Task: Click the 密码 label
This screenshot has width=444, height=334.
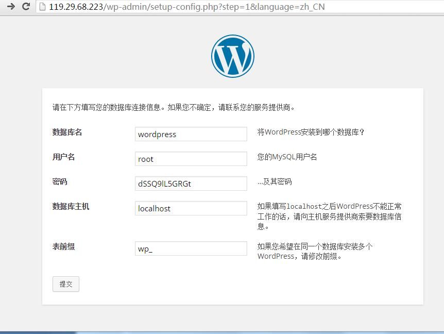Action: pyautogui.click(x=60, y=181)
